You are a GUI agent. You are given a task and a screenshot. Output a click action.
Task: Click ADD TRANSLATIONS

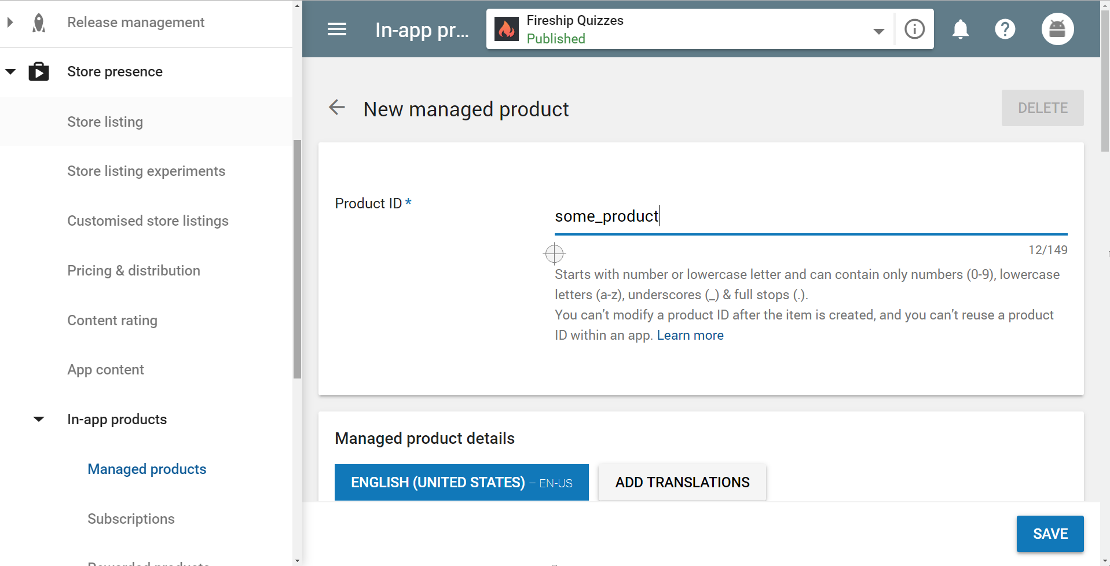point(682,482)
